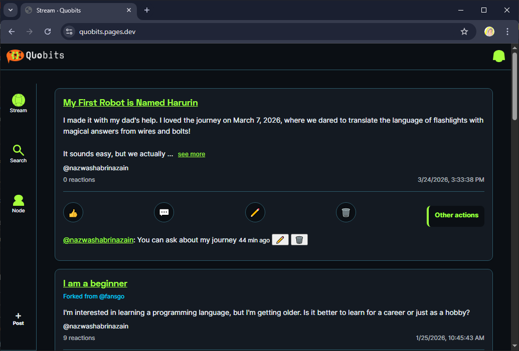Open the 'I am a beginner' post title
The width and height of the screenshot is (519, 351).
95,283
